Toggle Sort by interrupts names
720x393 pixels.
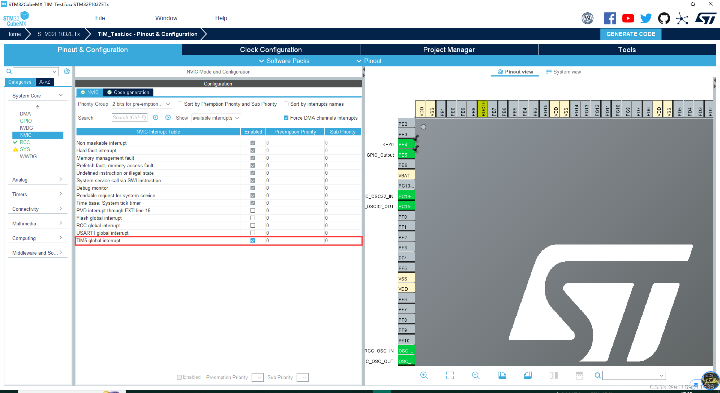(286, 104)
